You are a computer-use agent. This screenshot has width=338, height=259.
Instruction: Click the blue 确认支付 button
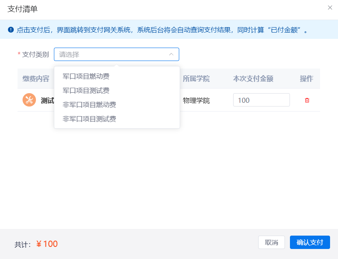[310, 242]
